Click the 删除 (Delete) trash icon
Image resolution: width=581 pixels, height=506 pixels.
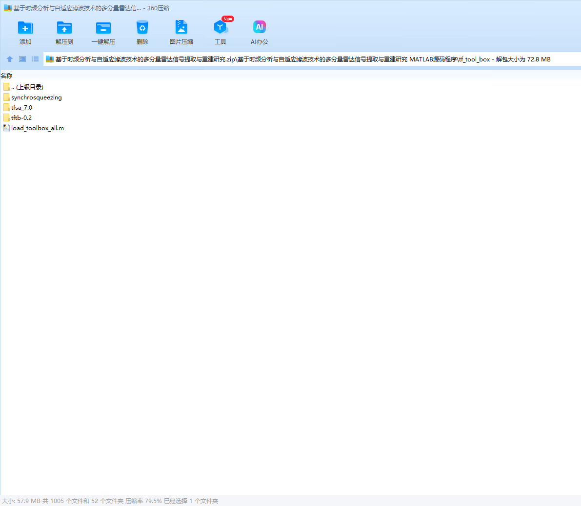click(x=142, y=27)
